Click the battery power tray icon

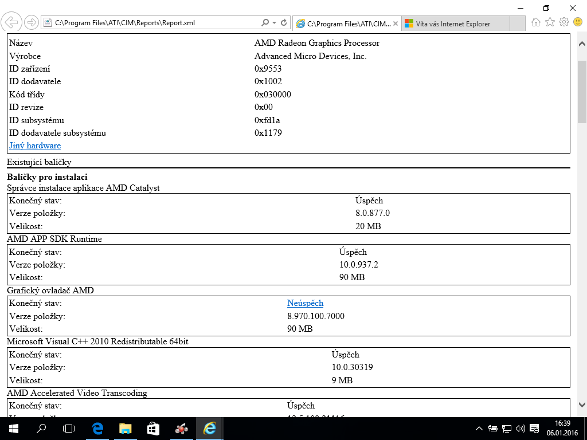click(x=492, y=429)
